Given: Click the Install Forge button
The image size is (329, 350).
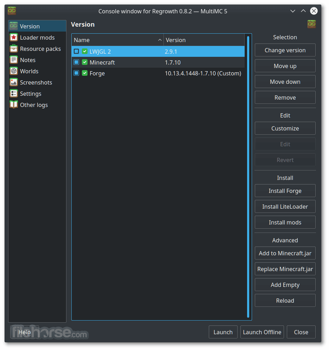Looking at the screenshot, I should pyautogui.click(x=285, y=191).
